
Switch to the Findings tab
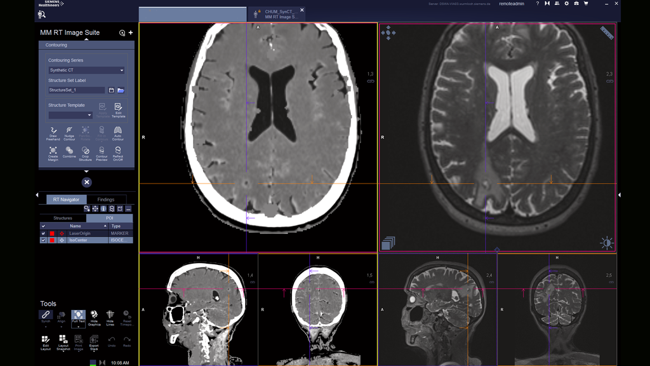coord(105,200)
